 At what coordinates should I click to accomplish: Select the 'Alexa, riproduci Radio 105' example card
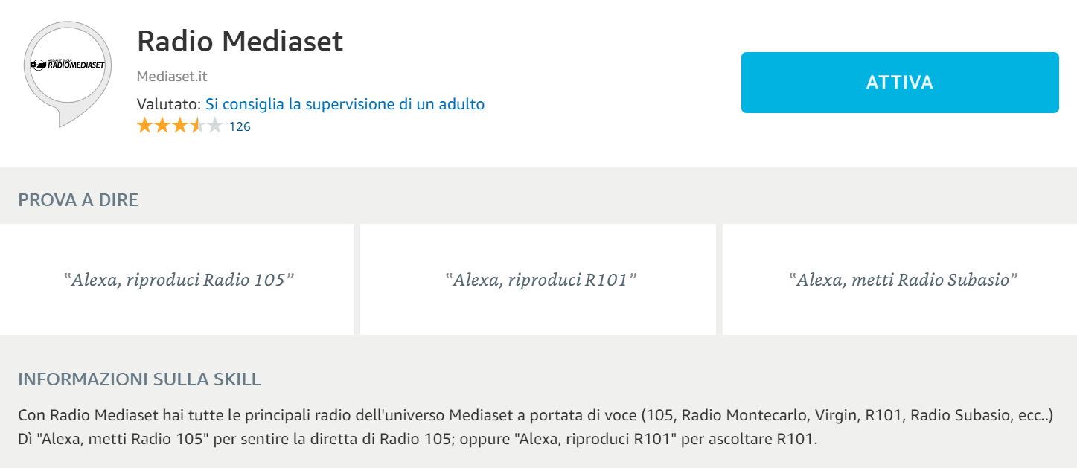(179, 279)
